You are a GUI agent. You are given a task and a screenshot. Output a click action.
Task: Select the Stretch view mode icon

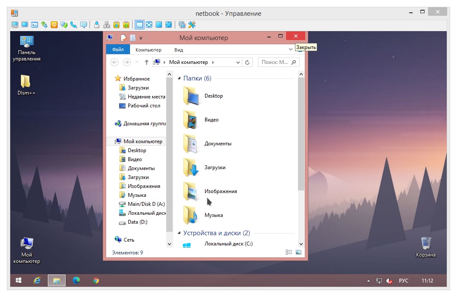149,25
